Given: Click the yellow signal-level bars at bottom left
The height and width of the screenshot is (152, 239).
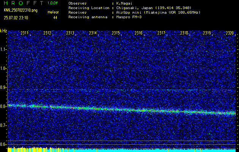Looking at the screenshot, I should (27, 149).
